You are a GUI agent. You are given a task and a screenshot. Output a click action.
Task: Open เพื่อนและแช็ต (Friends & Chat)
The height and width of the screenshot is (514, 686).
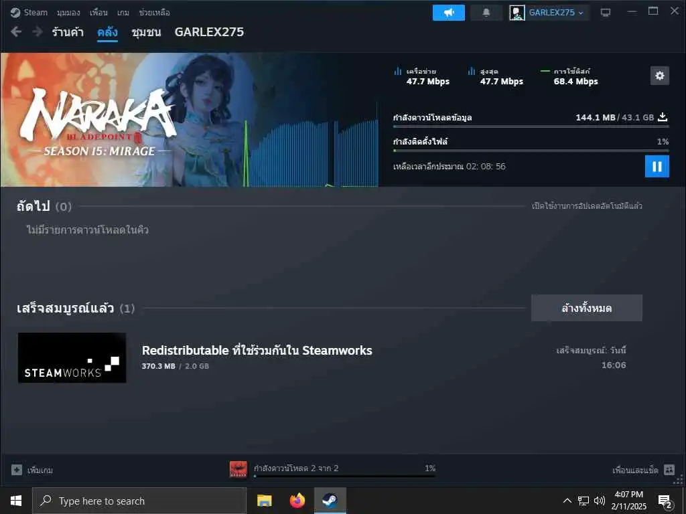(x=635, y=470)
